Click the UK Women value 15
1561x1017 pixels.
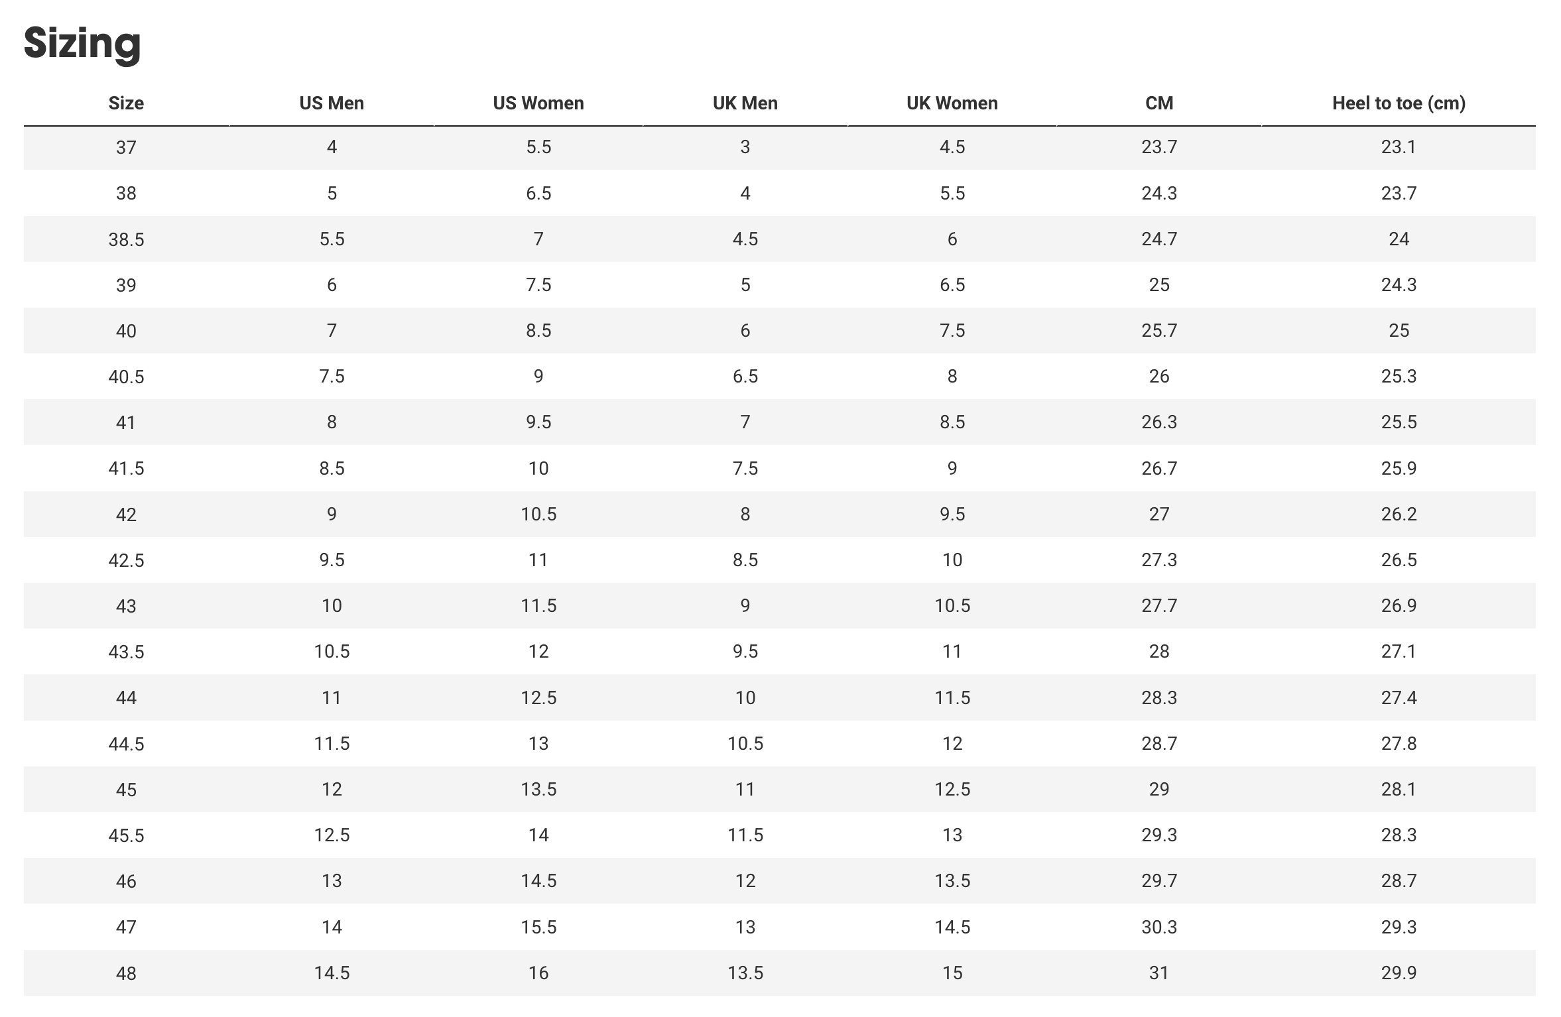tap(952, 973)
